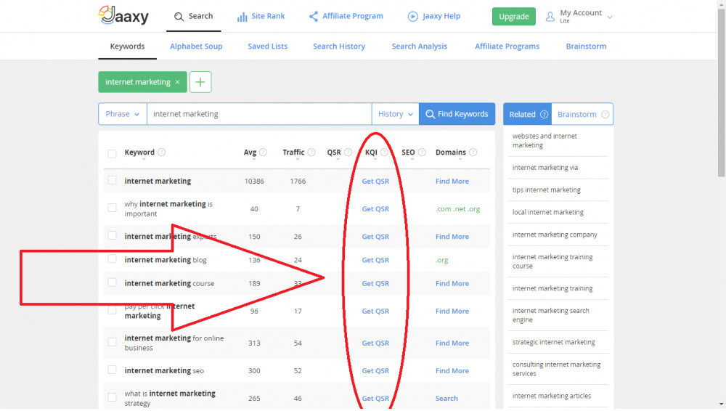Viewport: 726px width, 411px height.
Task: Select related term 'internet marketing via'
Action: [x=545, y=168]
